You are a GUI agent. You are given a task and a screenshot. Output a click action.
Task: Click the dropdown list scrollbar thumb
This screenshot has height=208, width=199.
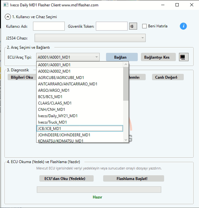tap(126, 84)
